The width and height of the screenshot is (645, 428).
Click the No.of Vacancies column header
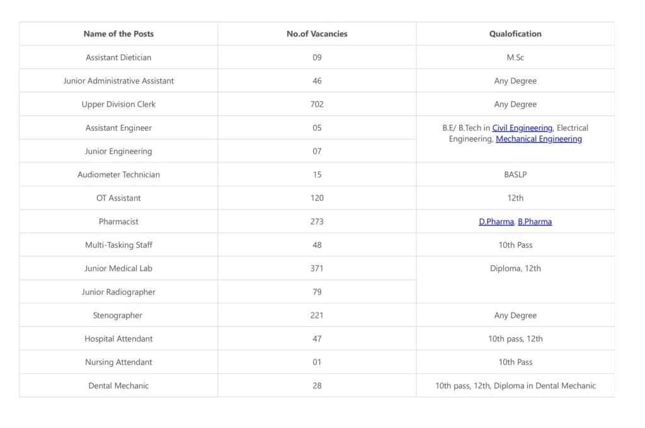click(317, 34)
